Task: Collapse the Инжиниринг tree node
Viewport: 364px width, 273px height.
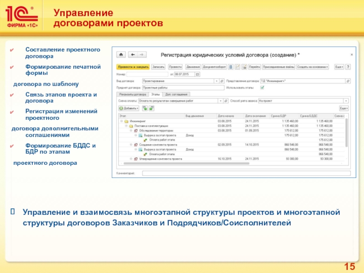Action: tap(121, 121)
